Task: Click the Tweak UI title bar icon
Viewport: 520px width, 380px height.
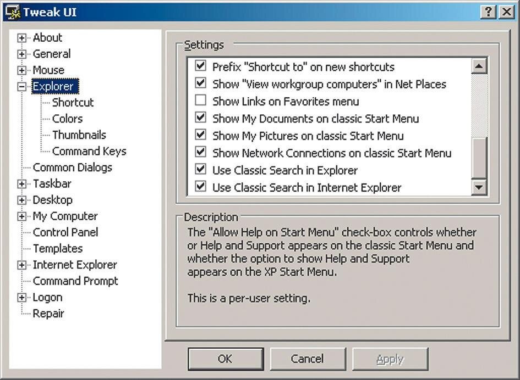Action: 13,12
